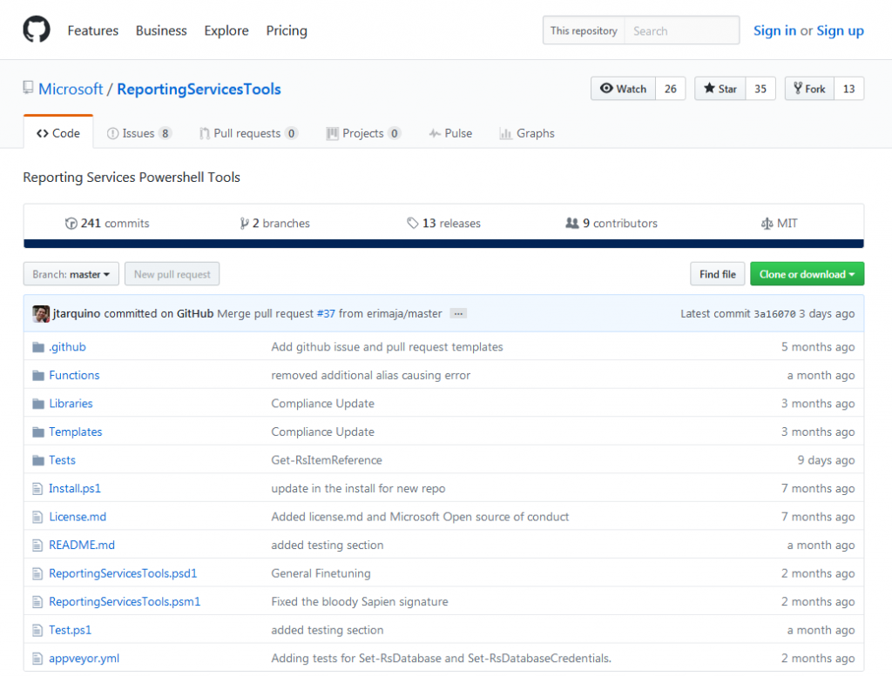Viewport: 892px width, 676px height.
Task: Click the MIT license scale icon
Action: click(x=767, y=224)
